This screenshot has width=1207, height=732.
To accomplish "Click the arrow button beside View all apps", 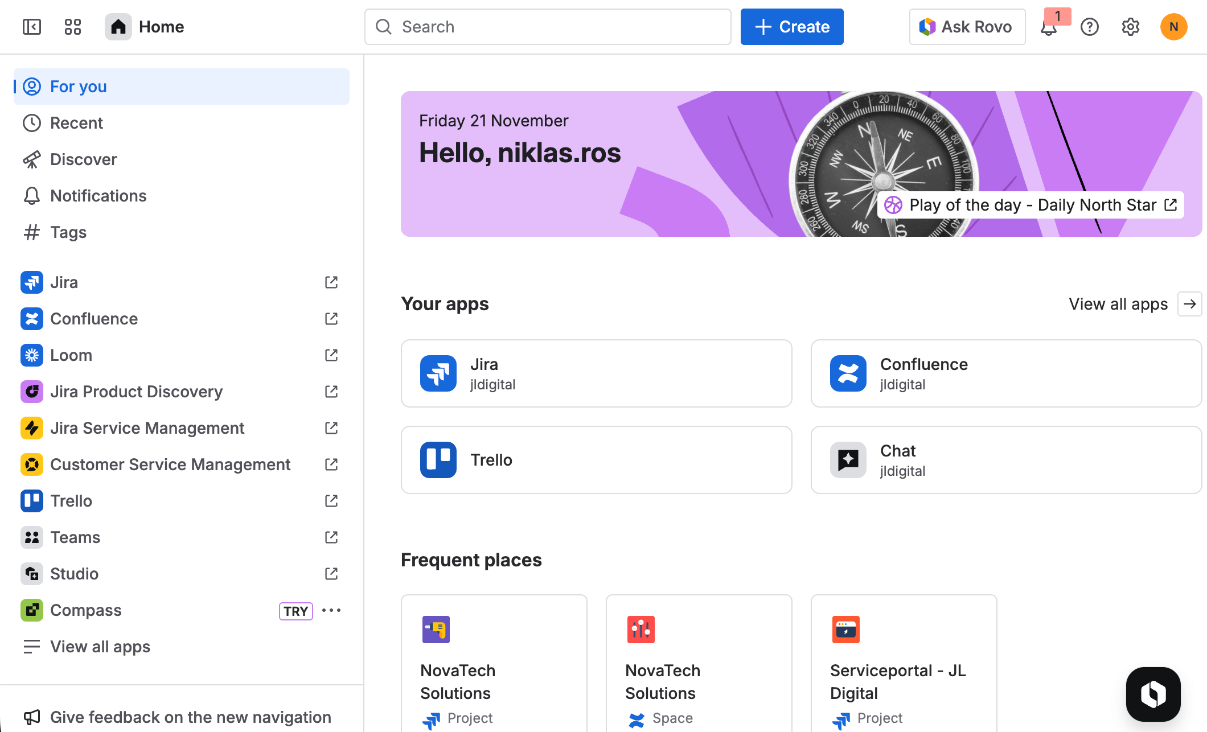I will tap(1189, 304).
